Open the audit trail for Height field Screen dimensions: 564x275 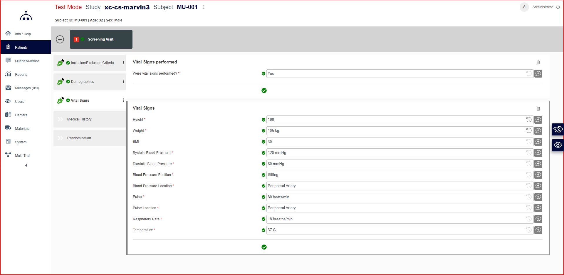pyautogui.click(x=529, y=120)
